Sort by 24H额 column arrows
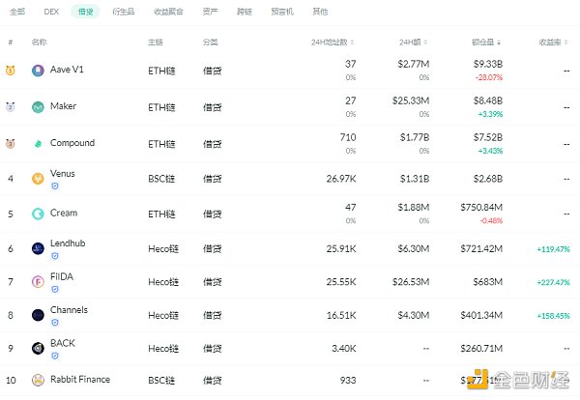The width and height of the screenshot is (580, 400). [425, 43]
